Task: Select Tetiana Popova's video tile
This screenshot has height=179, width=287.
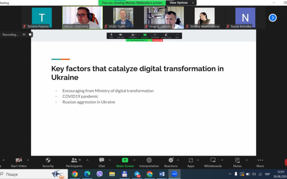Action: coord(42,18)
